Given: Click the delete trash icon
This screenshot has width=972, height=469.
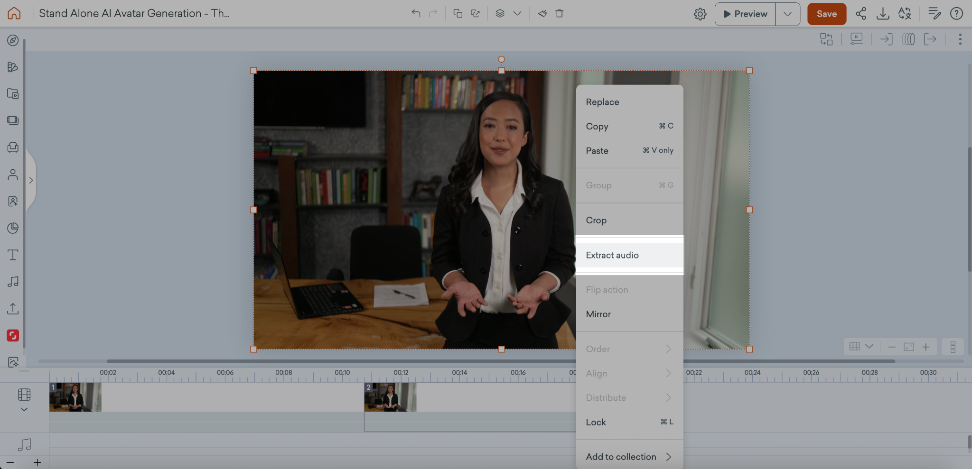Looking at the screenshot, I should [560, 13].
